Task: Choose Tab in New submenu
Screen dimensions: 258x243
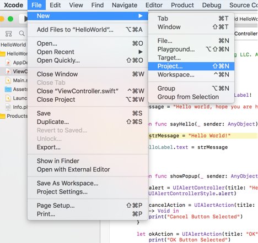Action: point(191,19)
